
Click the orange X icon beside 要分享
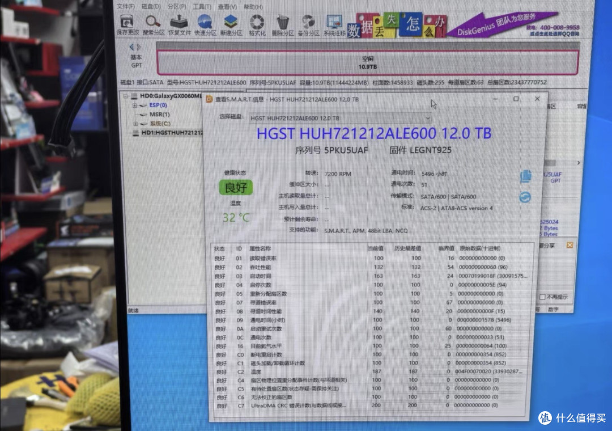click(569, 245)
